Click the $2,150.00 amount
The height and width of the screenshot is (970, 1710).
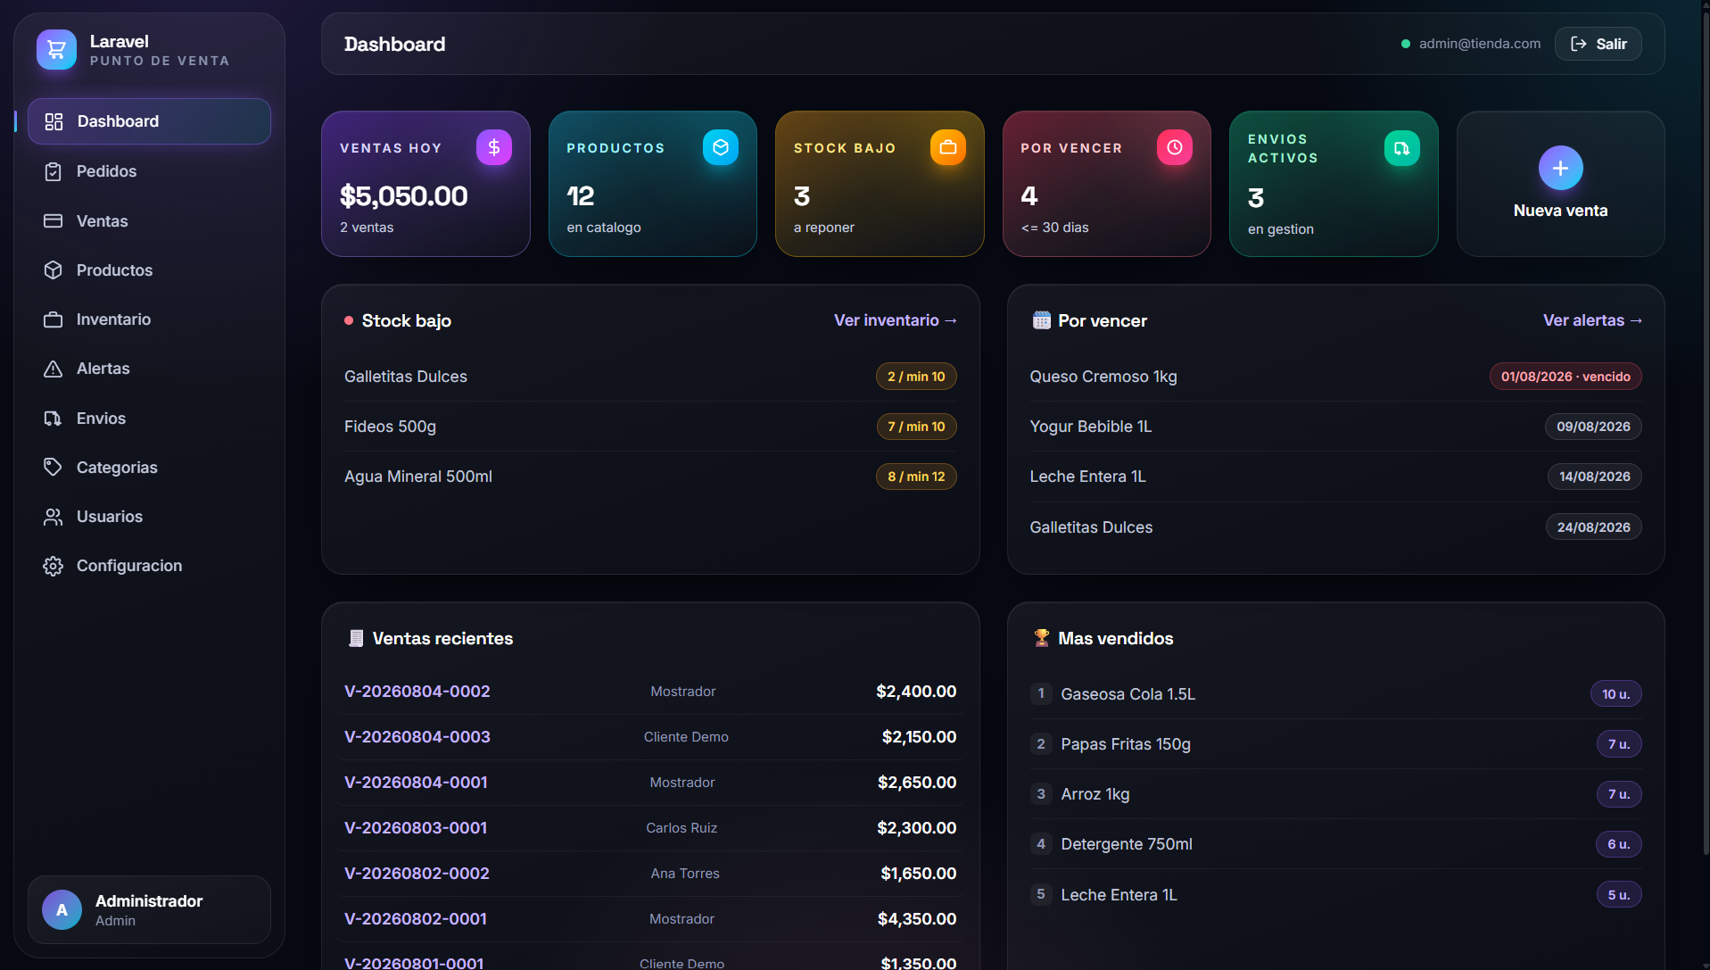[x=919, y=737]
